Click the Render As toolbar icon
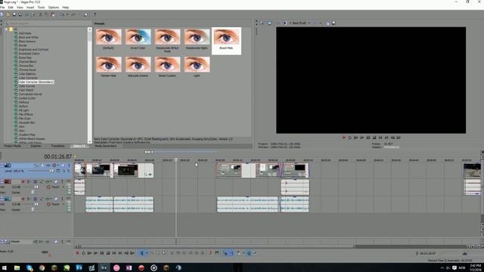484x272 pixels. [x=27, y=14]
